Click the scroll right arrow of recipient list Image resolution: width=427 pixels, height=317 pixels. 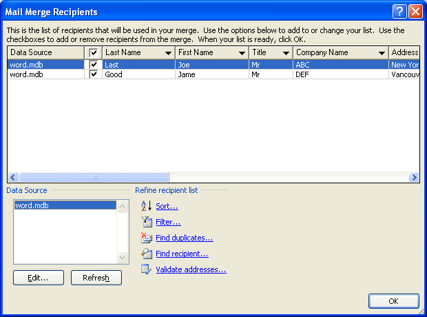pos(414,177)
